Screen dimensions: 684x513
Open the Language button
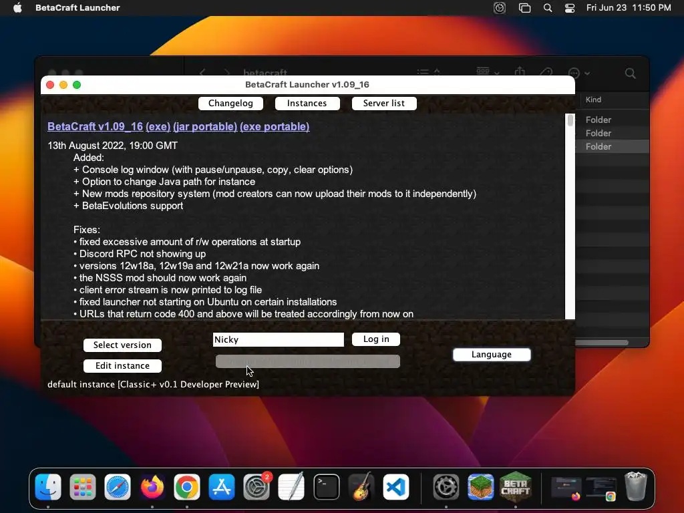pos(492,355)
